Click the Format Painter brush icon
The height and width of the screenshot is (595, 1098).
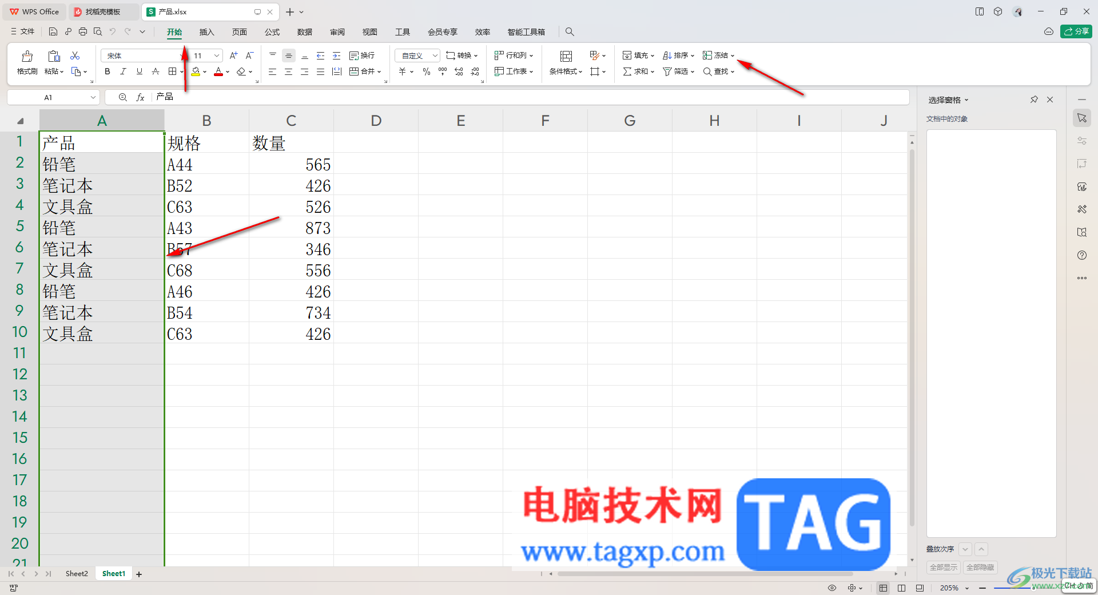pyautogui.click(x=27, y=56)
